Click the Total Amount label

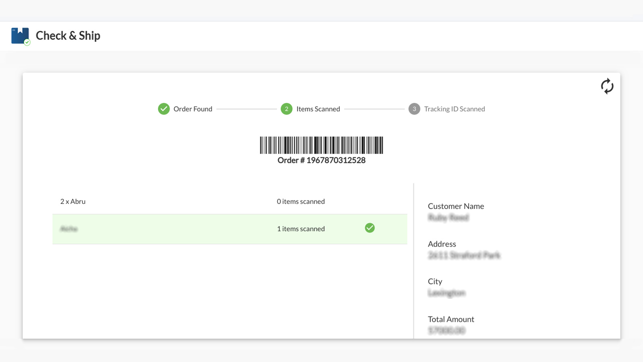pyautogui.click(x=451, y=319)
